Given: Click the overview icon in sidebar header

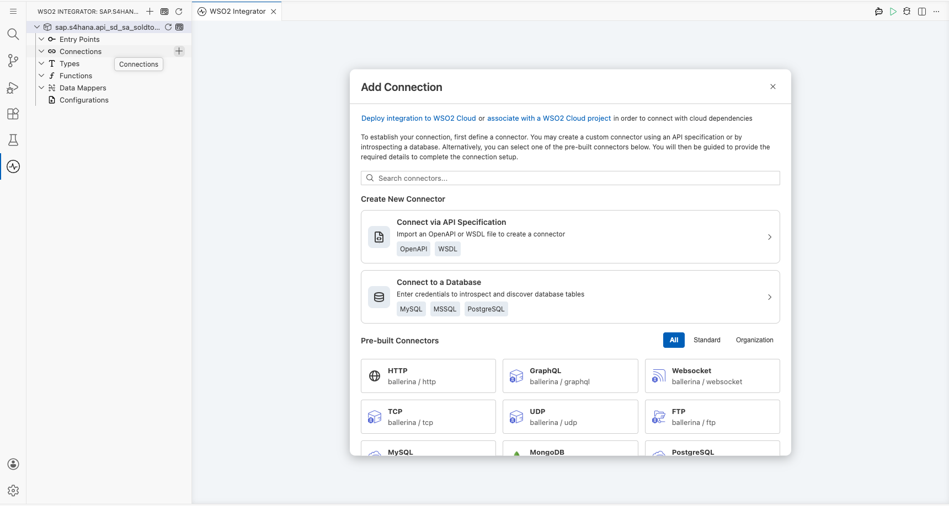Looking at the screenshot, I should click(164, 11).
